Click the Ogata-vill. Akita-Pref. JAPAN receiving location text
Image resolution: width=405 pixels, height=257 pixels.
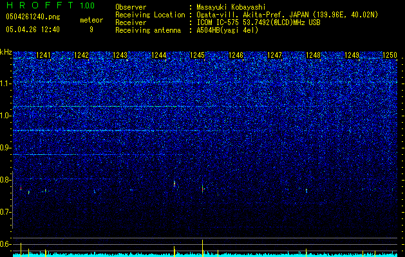click(x=287, y=15)
